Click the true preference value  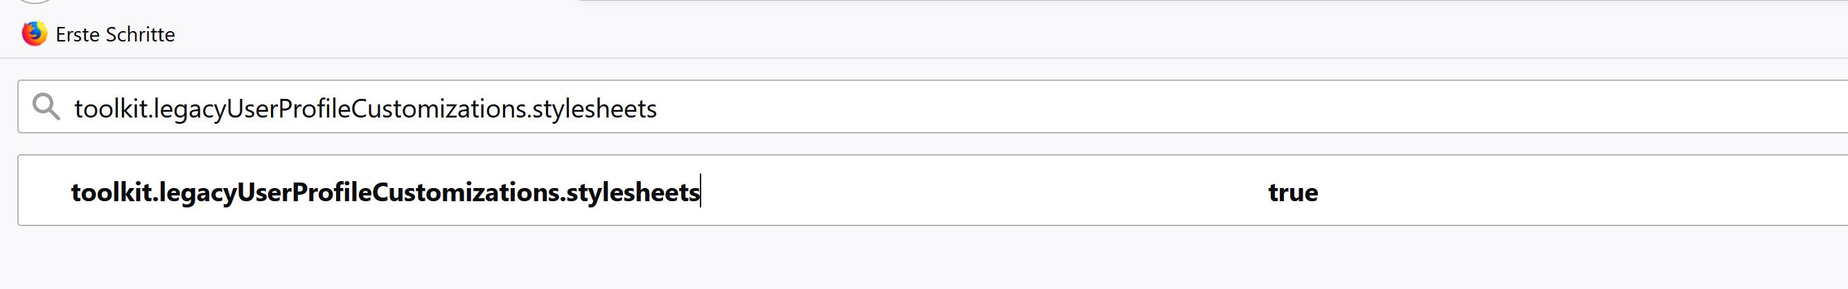[x=1293, y=192]
